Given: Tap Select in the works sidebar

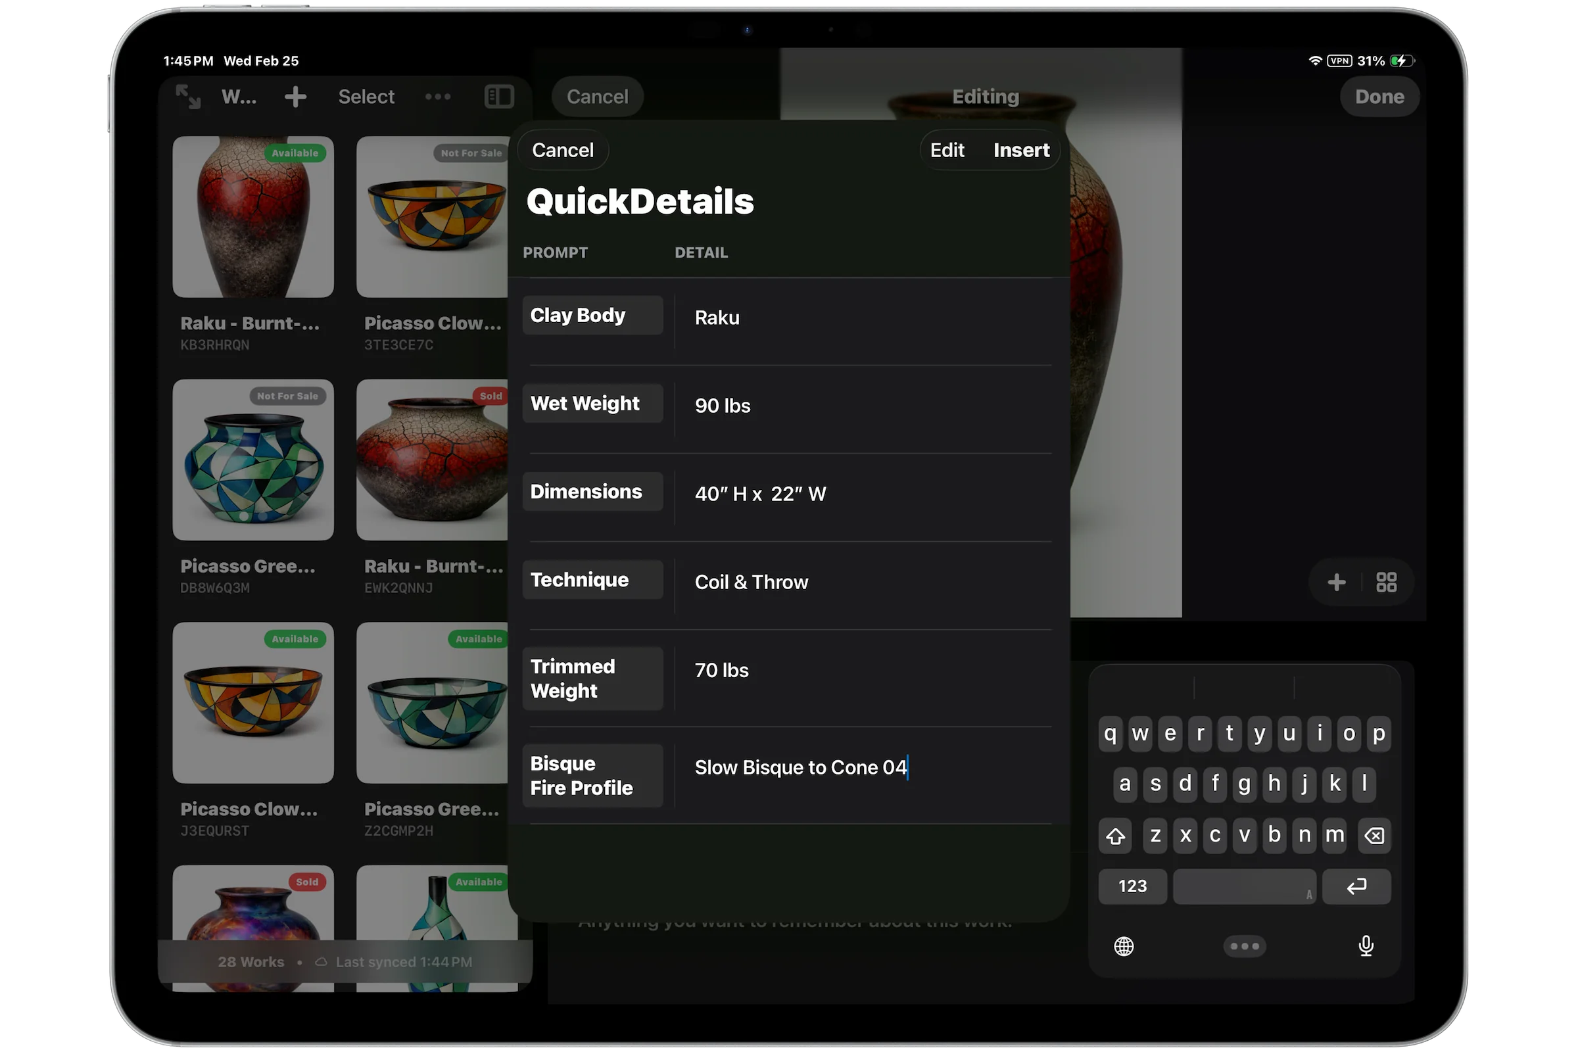Looking at the screenshot, I should (366, 97).
